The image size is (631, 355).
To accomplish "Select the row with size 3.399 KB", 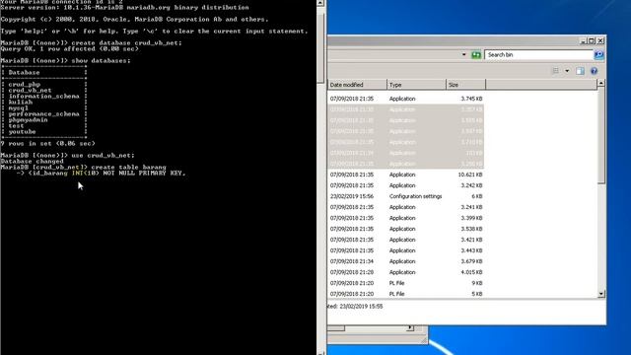I will click(406, 218).
